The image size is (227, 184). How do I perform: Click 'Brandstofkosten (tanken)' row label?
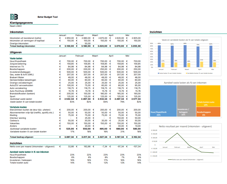[22, 94]
